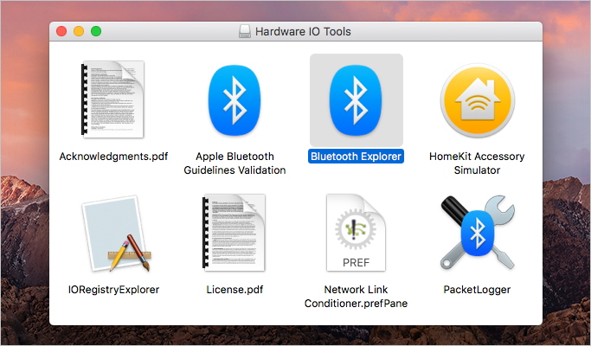Click the "Acknowledgments.pdf" file name

pos(113,157)
